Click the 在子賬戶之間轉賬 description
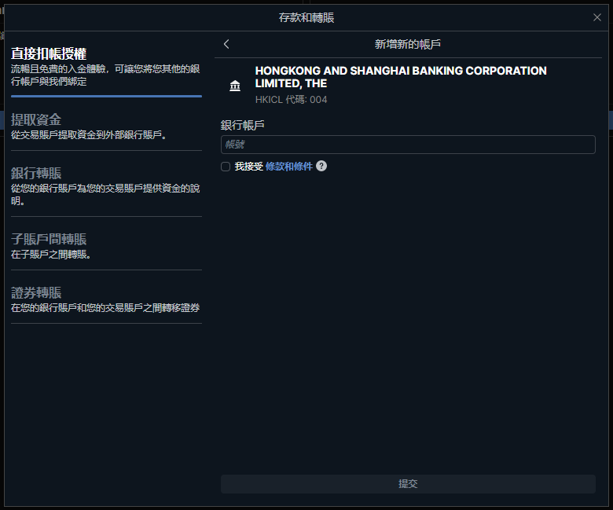Viewport: 613px width, 510px height. coord(51,255)
